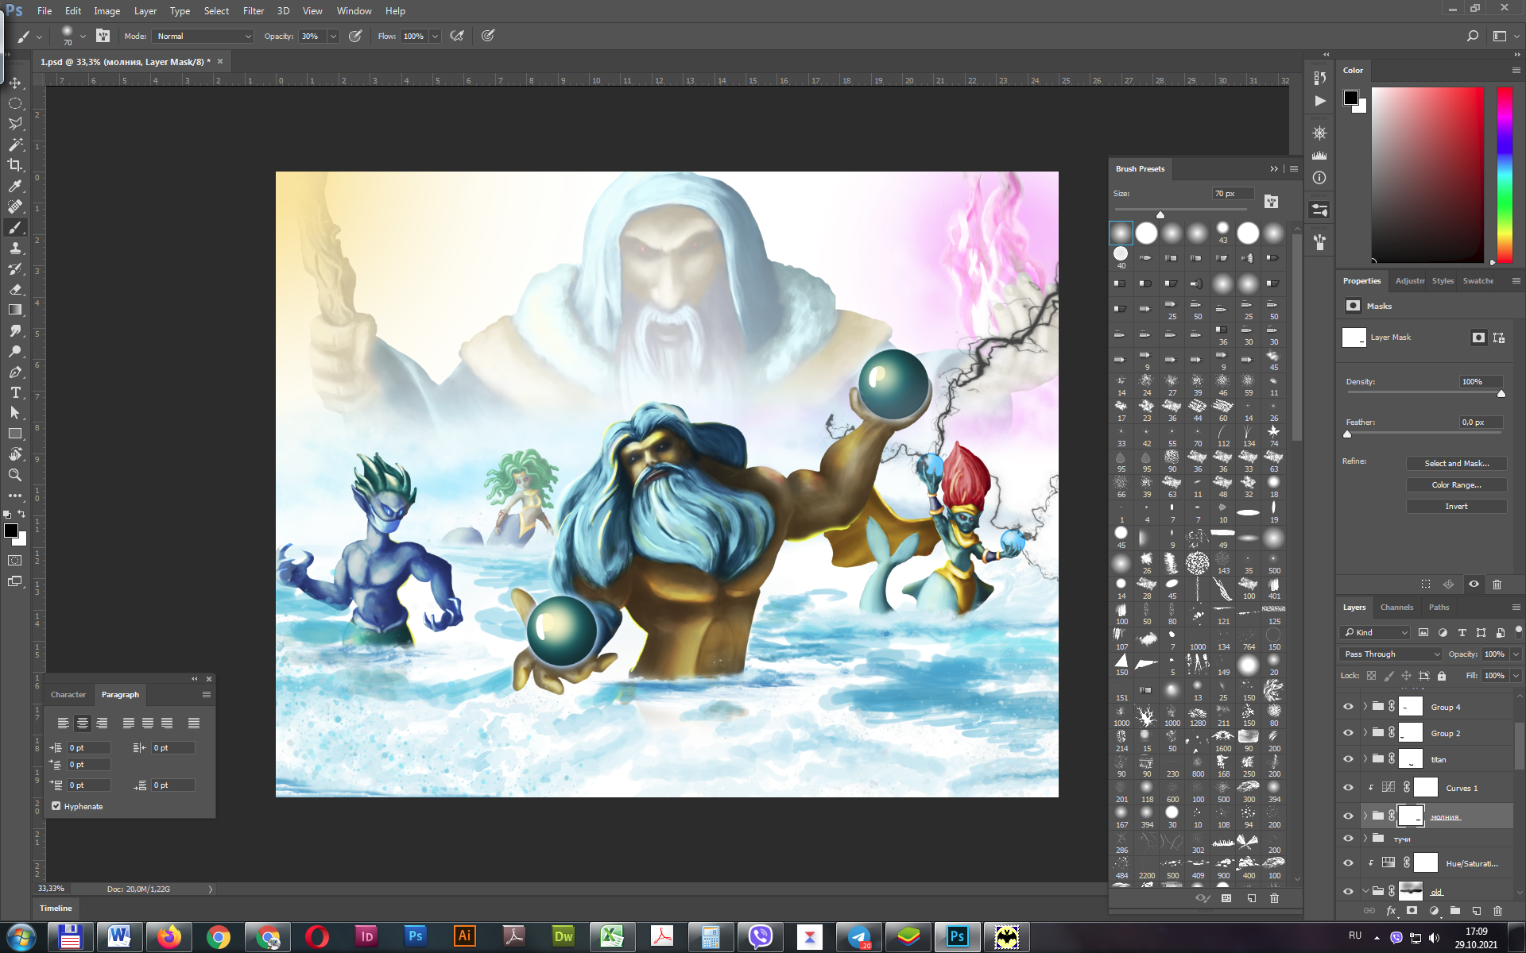Open the Flow dropdown arrow
The height and width of the screenshot is (953, 1526).
[435, 36]
